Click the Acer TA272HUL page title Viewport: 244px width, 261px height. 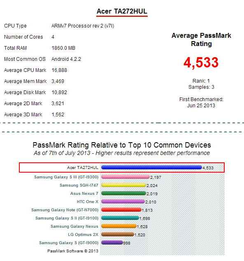point(122,12)
